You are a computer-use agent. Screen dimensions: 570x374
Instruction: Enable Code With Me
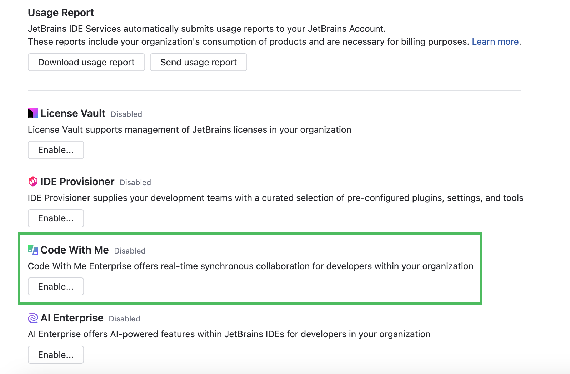point(56,286)
